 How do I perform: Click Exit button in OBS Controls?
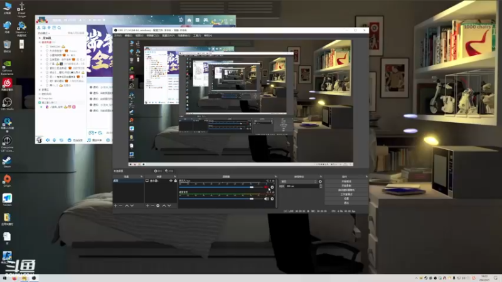[346, 202]
